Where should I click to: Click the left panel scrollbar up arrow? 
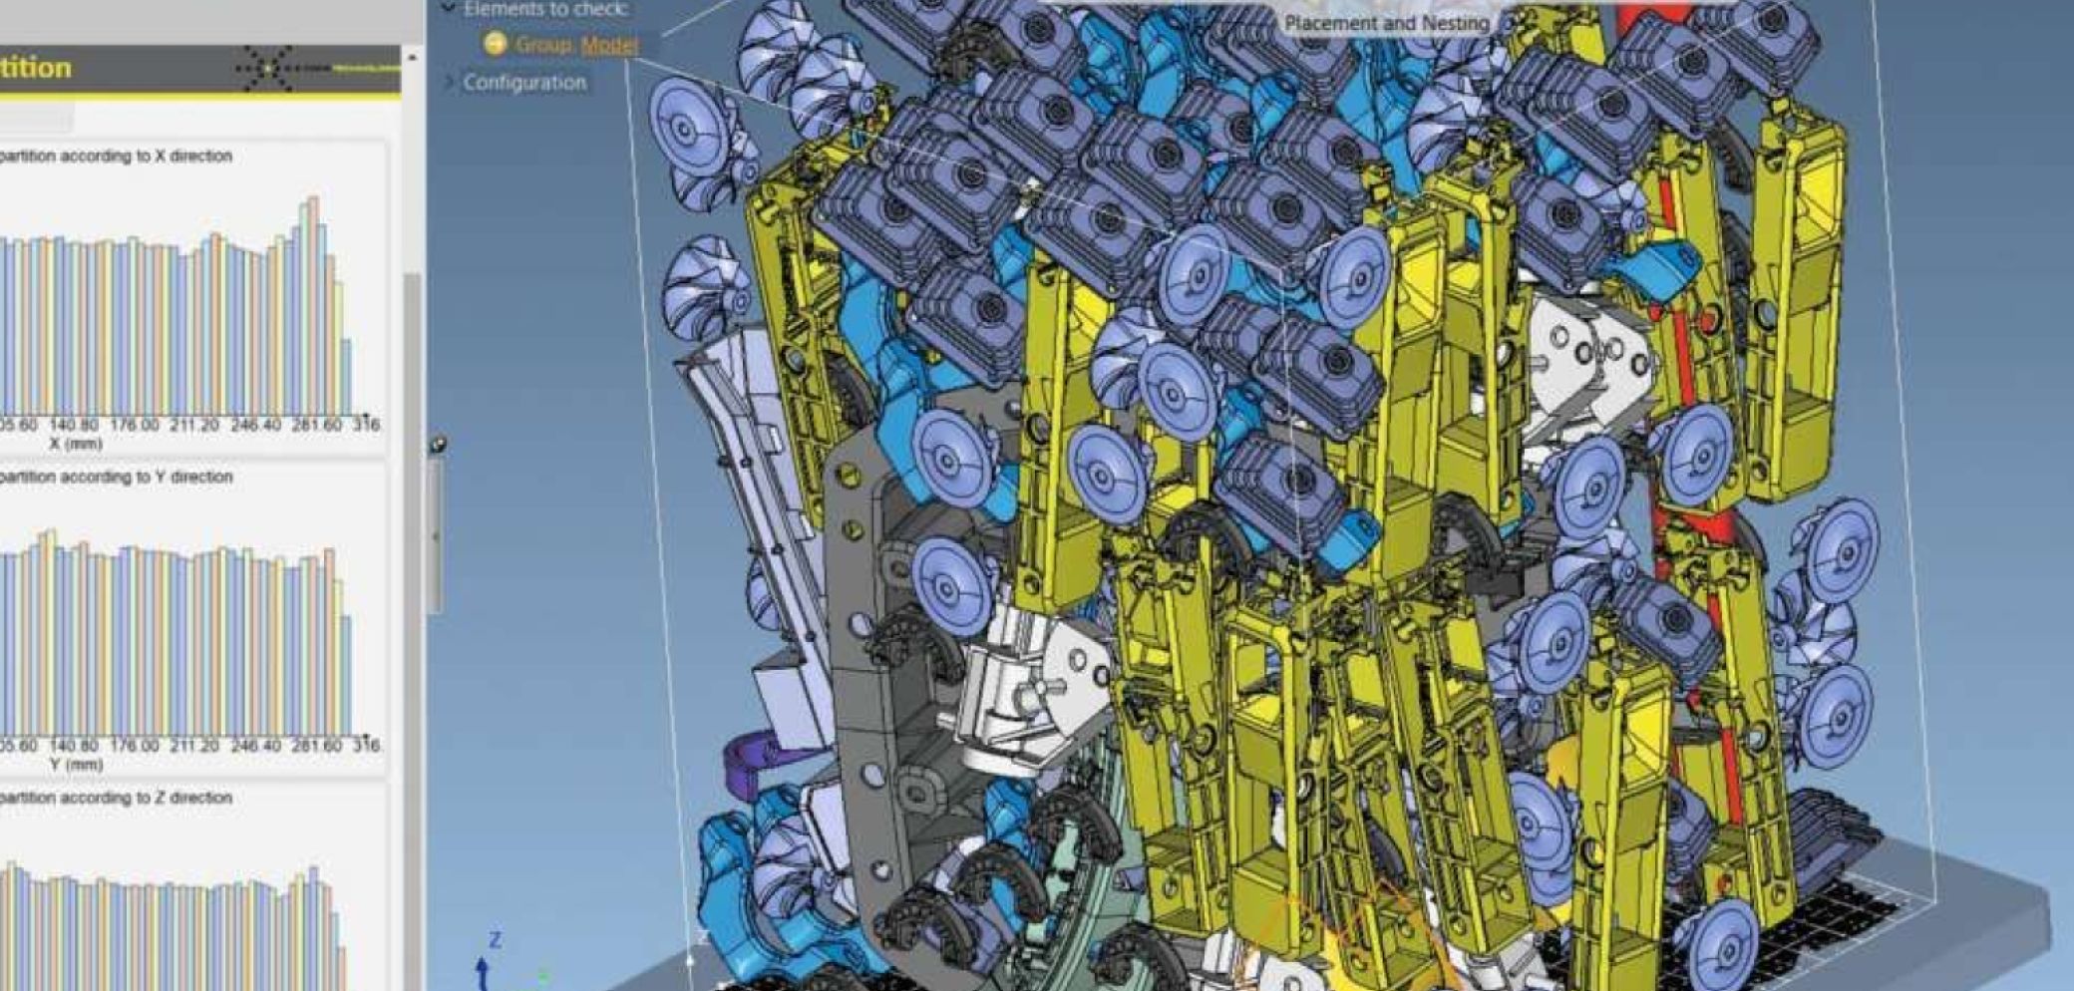tap(411, 59)
